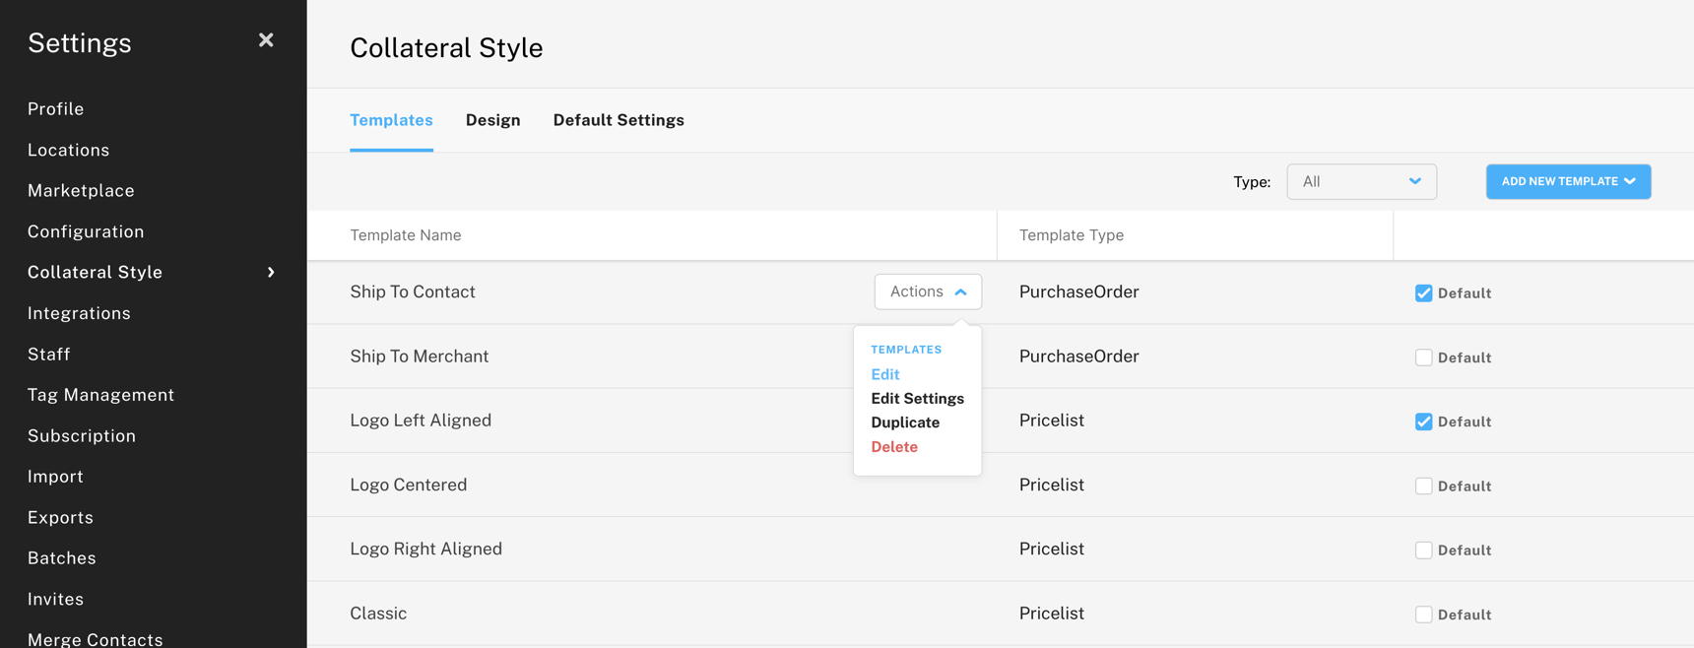Close the Settings panel with the X
1694x648 pixels.
(x=266, y=39)
